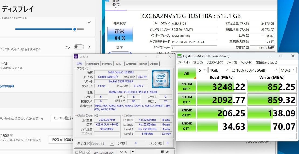Click the 閉じる button in CPU-Z
Screen dimensions: 299x154
[165, 152]
